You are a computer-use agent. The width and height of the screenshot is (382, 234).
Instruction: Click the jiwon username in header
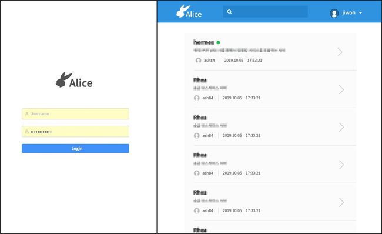(349, 12)
